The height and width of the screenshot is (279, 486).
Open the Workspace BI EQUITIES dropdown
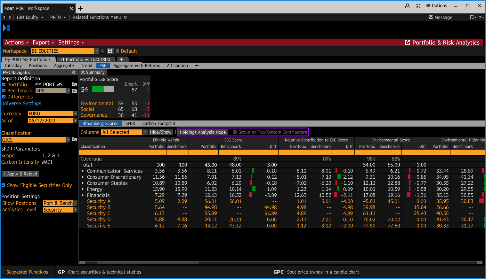click(x=97, y=51)
